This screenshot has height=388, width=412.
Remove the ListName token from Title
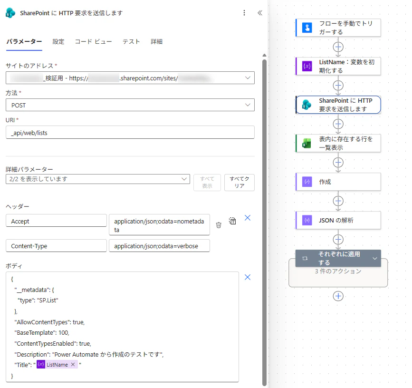click(73, 364)
